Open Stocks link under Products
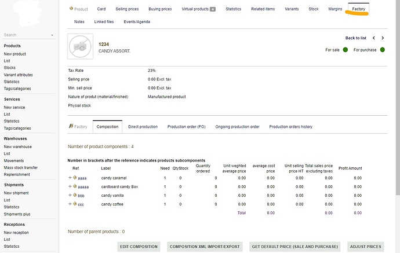Image resolution: width=400 pixels, height=253 pixels. point(10,68)
